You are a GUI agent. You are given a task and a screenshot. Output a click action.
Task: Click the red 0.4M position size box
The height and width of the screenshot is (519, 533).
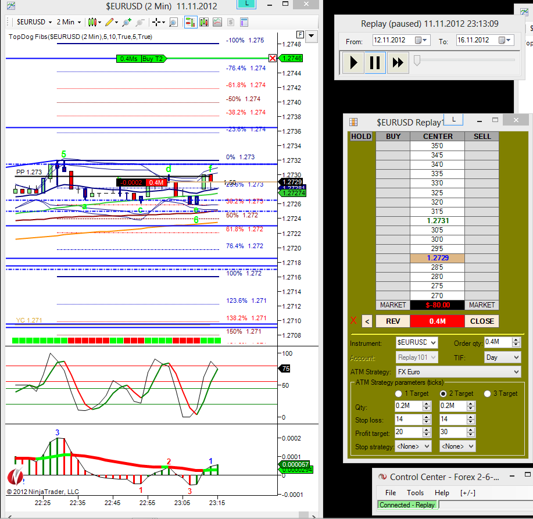(437, 321)
